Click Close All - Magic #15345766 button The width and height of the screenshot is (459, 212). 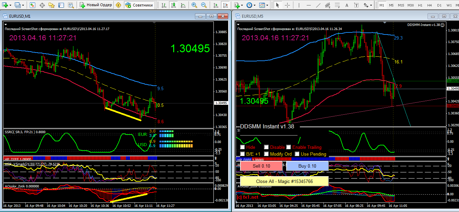pos(284,181)
